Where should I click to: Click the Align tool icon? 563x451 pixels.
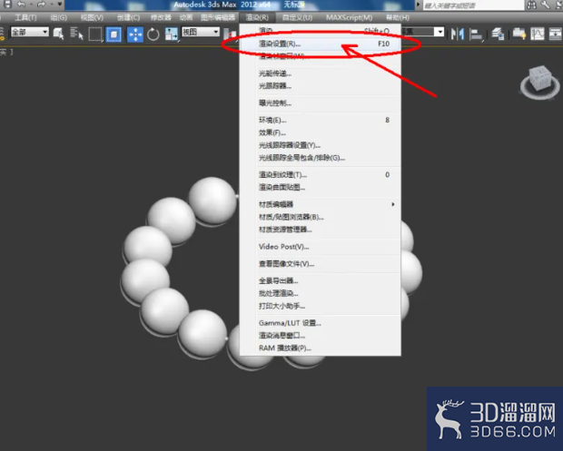pos(476,34)
